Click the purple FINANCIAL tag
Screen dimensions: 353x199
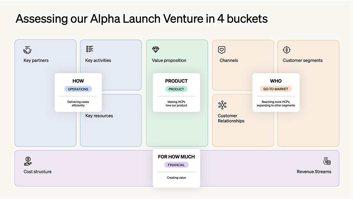click(x=176, y=165)
